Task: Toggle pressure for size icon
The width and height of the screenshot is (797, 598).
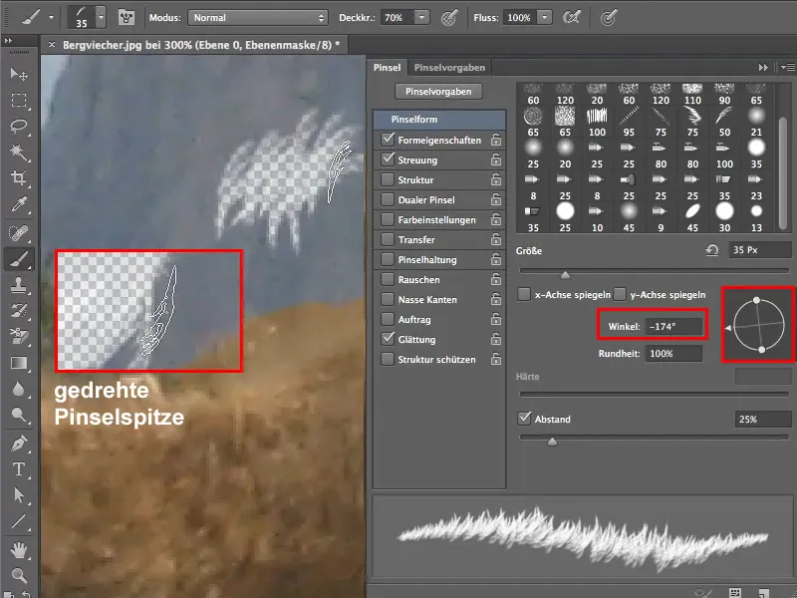Action: (x=609, y=18)
